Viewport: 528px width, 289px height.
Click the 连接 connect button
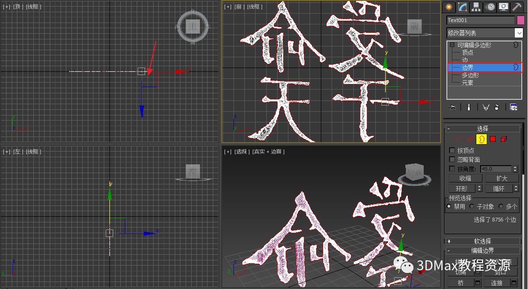coord(497,283)
